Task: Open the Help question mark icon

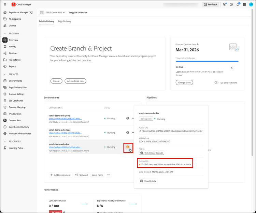Action: (231, 4)
